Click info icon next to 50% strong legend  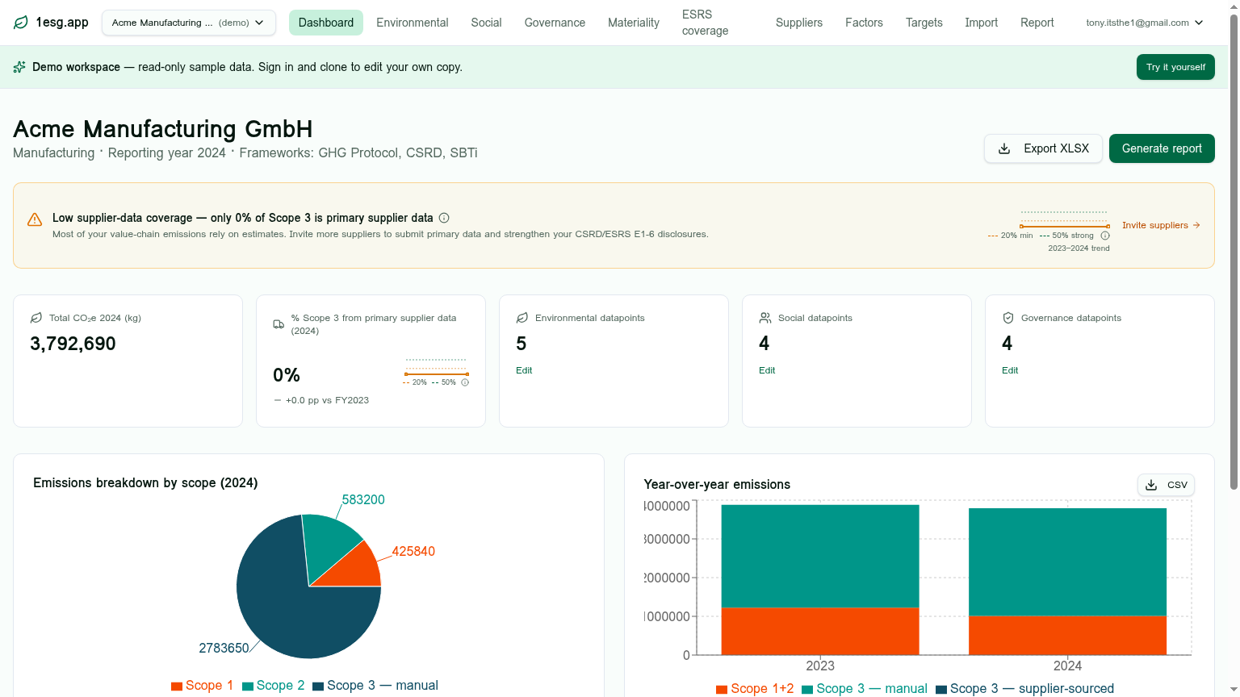1105,236
